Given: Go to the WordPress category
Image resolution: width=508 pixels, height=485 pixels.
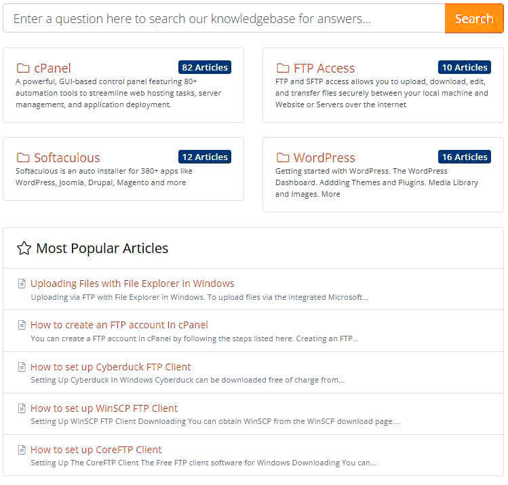Looking at the screenshot, I should (324, 157).
